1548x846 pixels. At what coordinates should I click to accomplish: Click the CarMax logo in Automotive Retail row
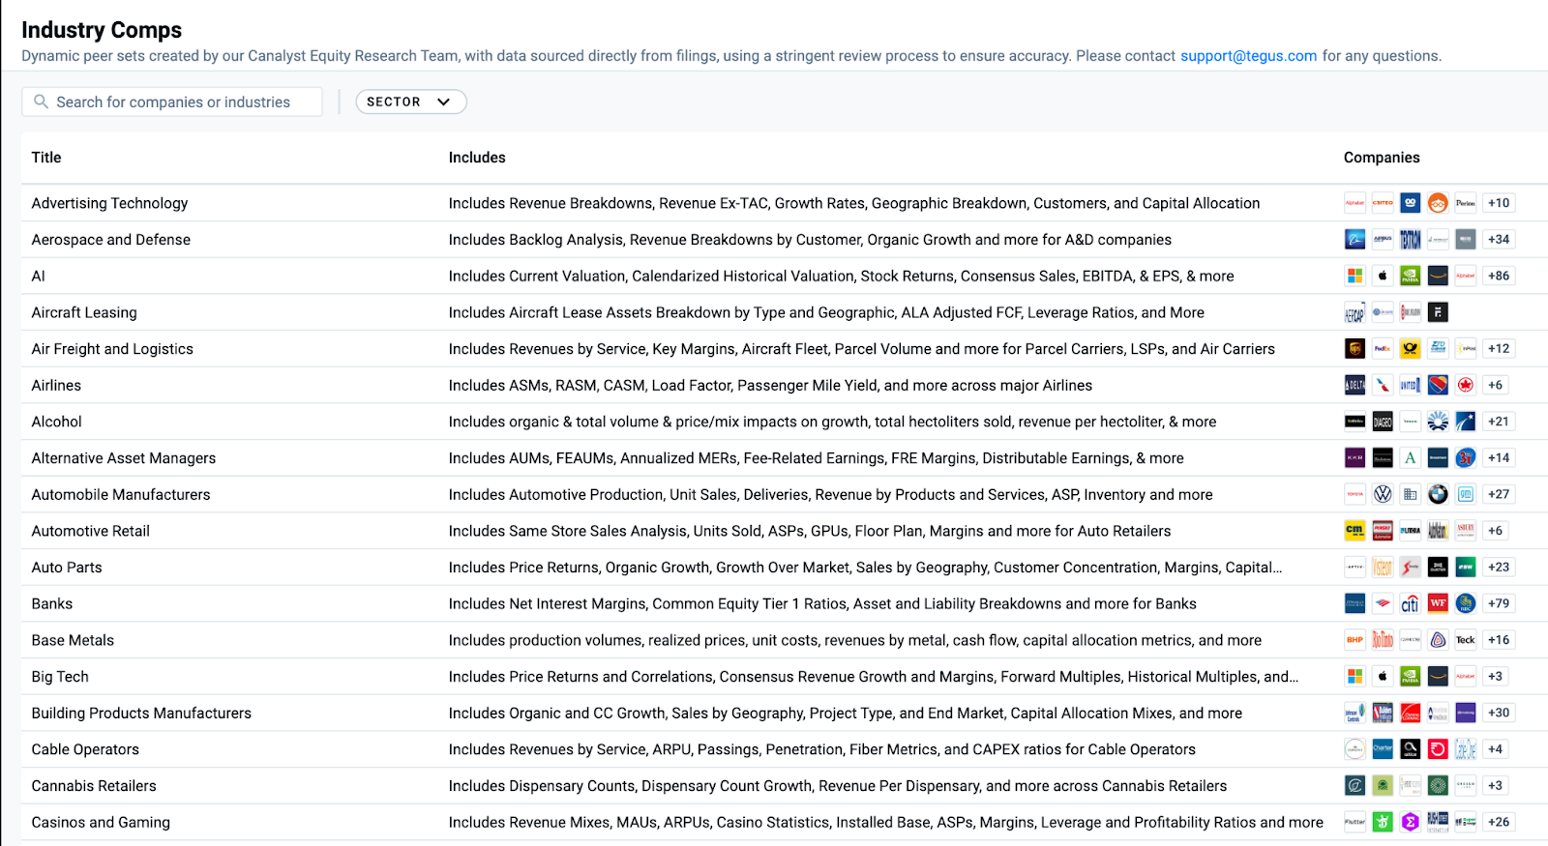click(1354, 531)
